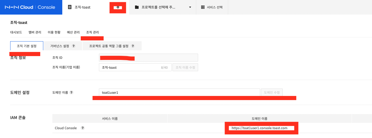
Task: Select the 조직 기본 설정 sub-tab
Action: [x=27, y=46]
